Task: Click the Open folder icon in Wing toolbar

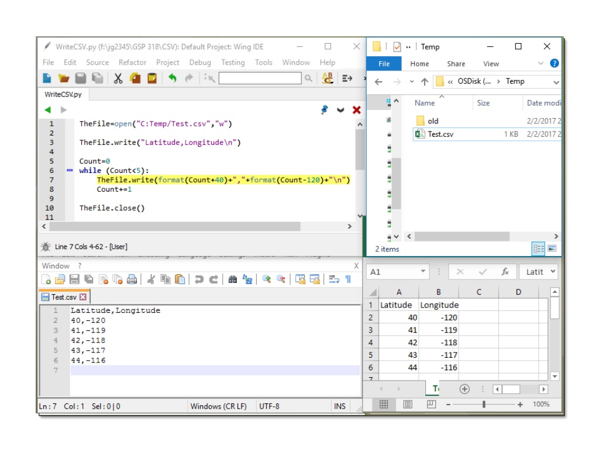Action: [x=63, y=78]
